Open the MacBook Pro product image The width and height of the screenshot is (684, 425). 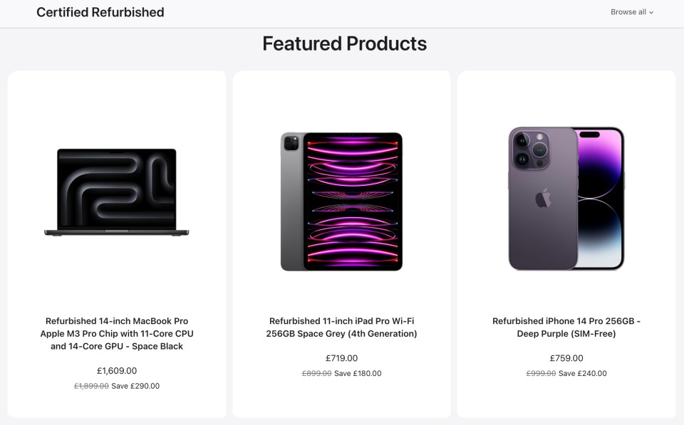click(116, 192)
